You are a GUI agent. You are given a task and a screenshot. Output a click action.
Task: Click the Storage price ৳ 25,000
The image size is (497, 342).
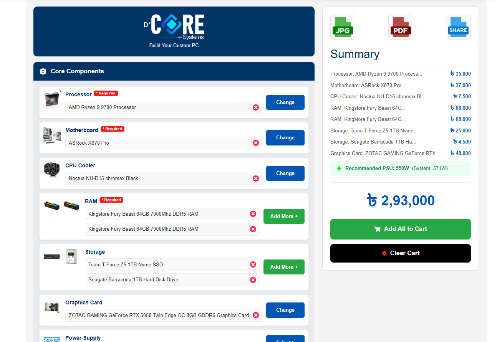pyautogui.click(x=461, y=131)
